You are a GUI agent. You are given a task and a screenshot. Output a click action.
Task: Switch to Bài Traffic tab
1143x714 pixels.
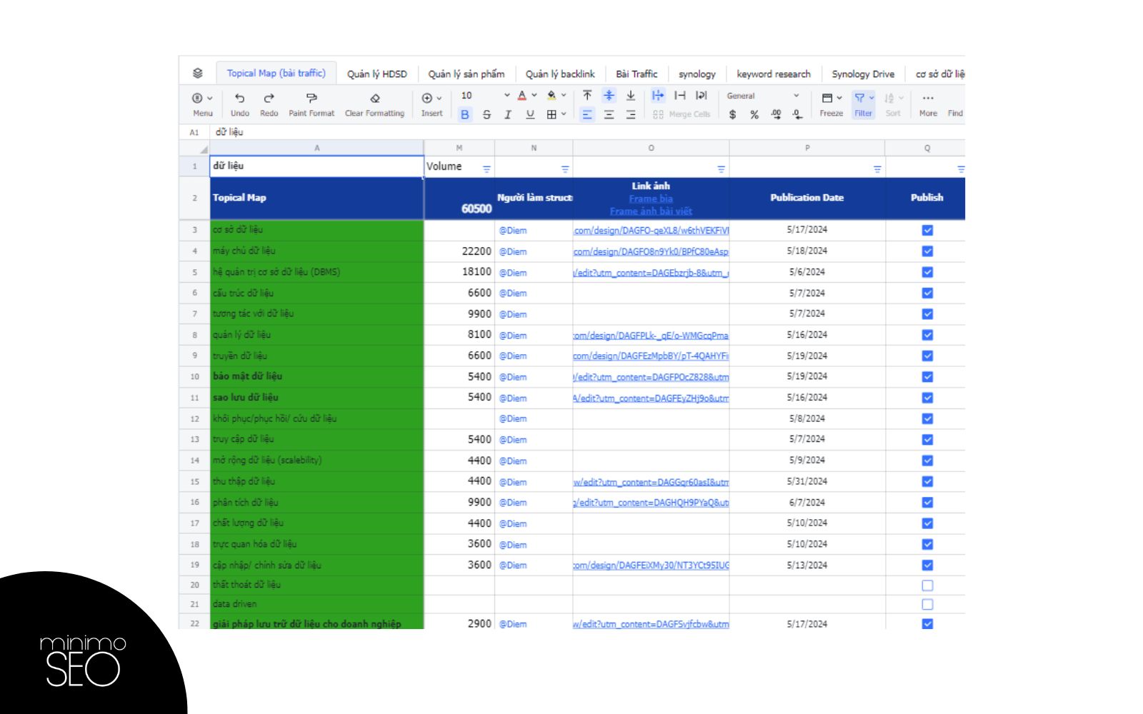click(637, 74)
